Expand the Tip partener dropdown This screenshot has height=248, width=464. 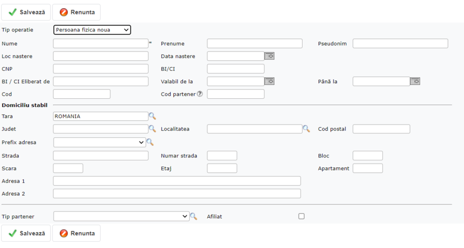click(121, 217)
